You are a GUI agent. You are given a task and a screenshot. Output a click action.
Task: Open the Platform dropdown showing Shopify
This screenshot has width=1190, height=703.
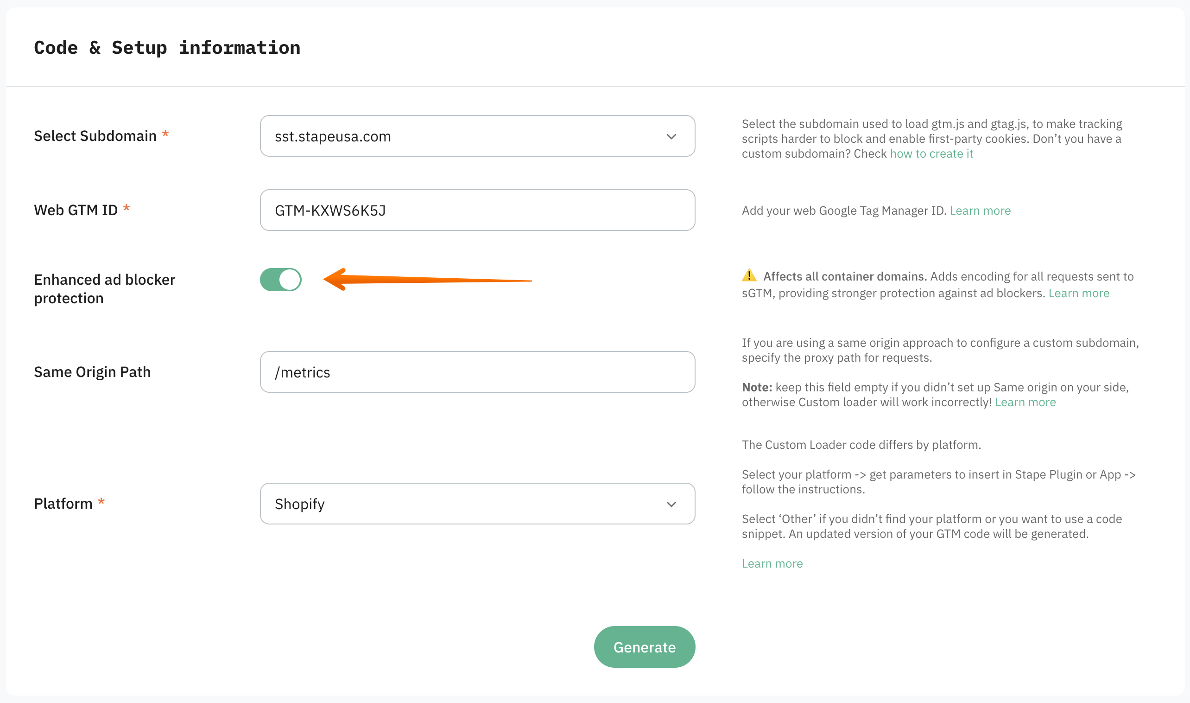(x=477, y=504)
